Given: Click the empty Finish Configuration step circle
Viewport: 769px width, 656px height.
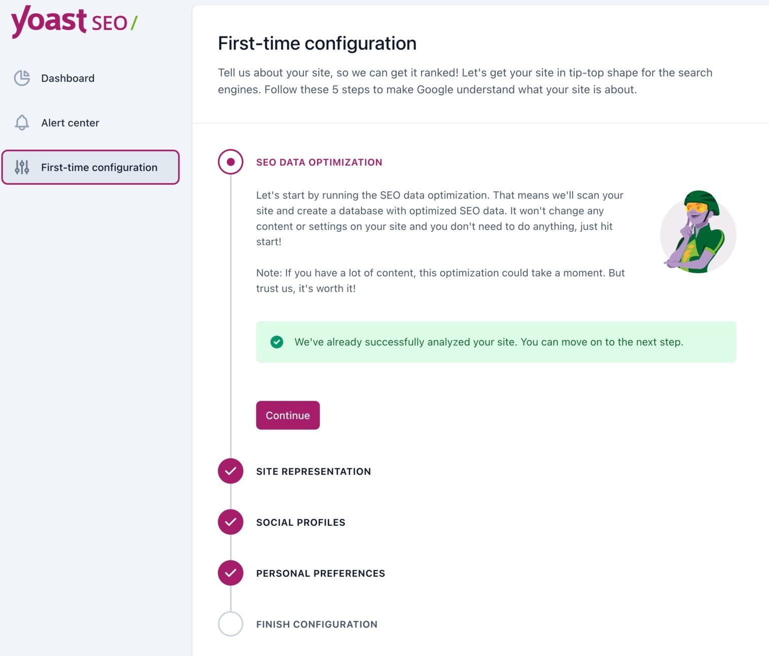Looking at the screenshot, I should (x=230, y=624).
